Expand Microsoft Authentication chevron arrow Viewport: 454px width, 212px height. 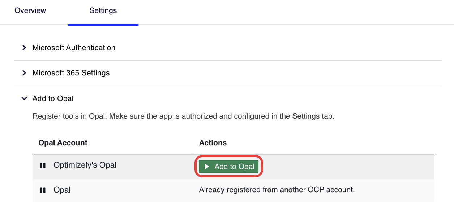[24, 48]
